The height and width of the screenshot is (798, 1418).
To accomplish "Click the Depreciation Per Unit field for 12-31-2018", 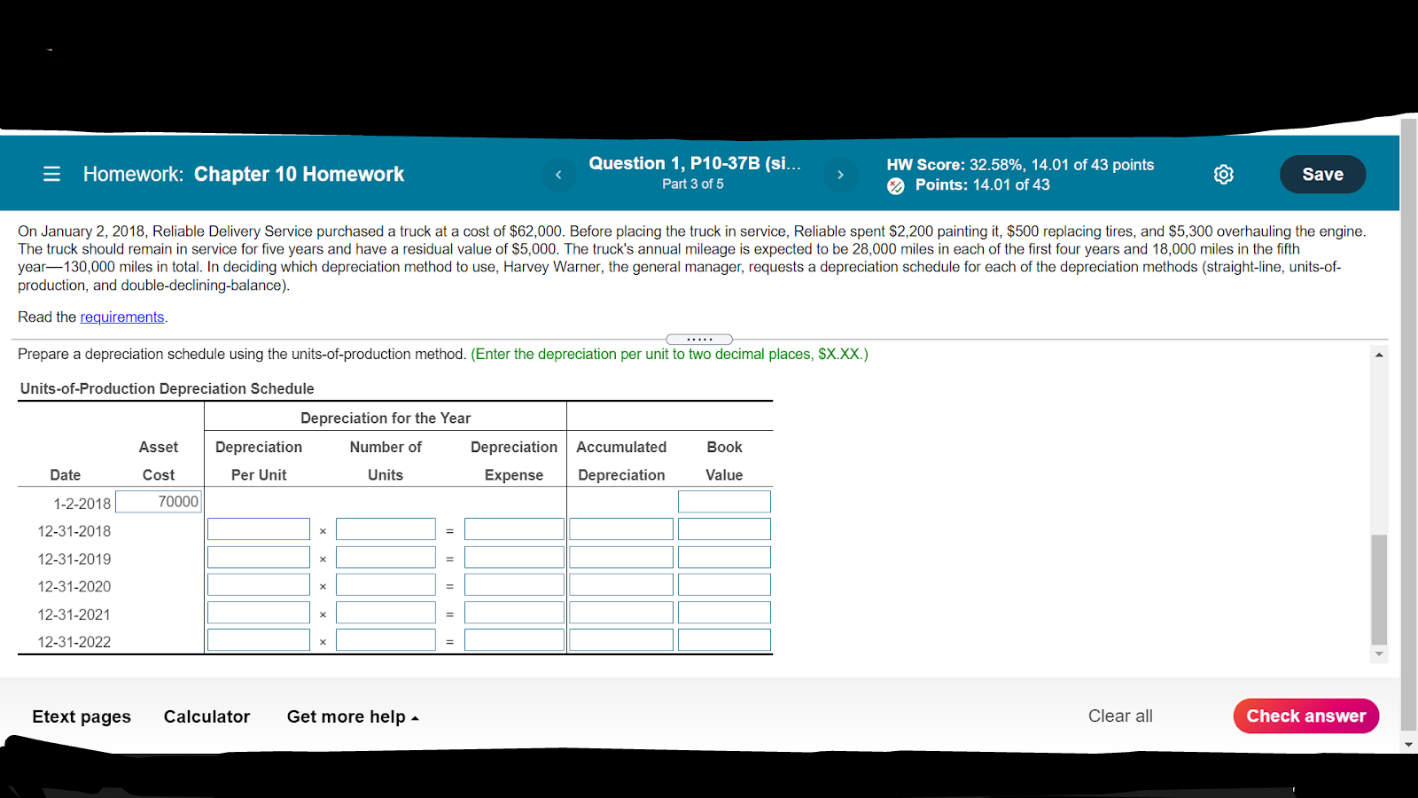I will (258, 528).
